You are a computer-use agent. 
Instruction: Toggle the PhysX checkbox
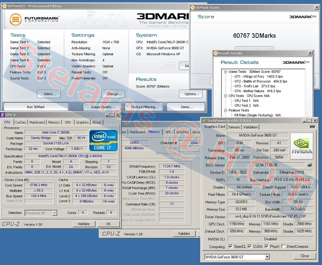267,246
